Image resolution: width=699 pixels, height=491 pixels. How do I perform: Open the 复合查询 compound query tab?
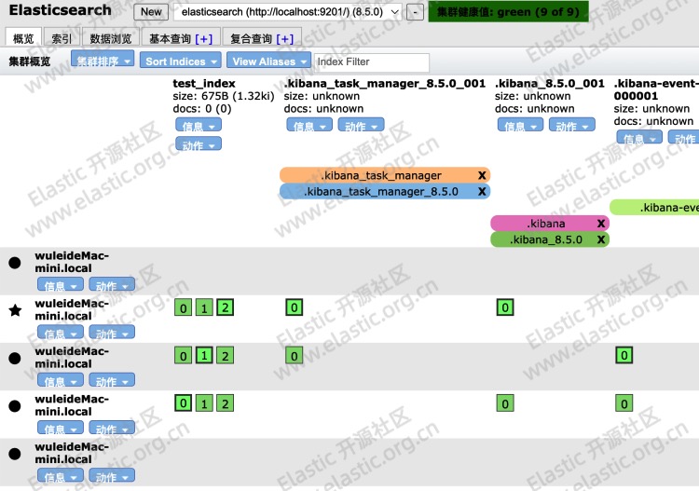(262, 38)
